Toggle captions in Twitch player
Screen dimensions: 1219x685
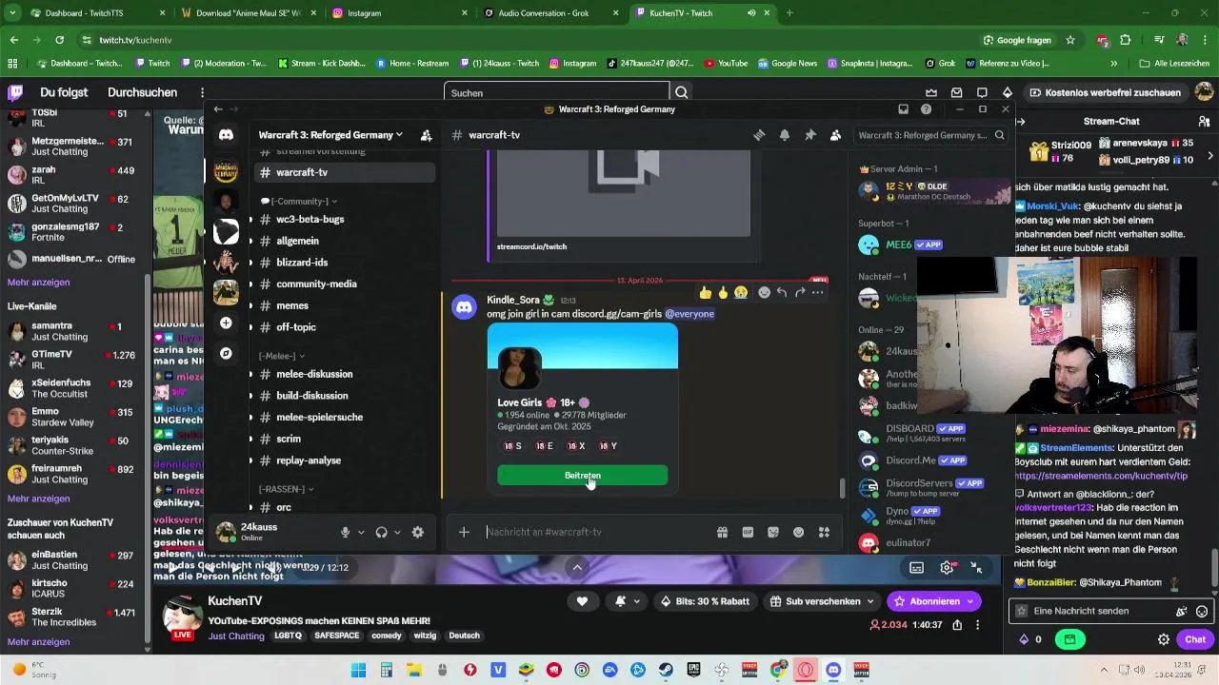pos(916,567)
